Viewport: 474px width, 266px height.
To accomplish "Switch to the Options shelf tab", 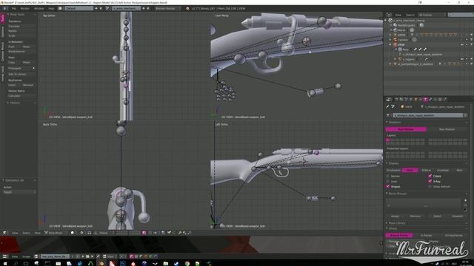I will [x=3, y=32].
